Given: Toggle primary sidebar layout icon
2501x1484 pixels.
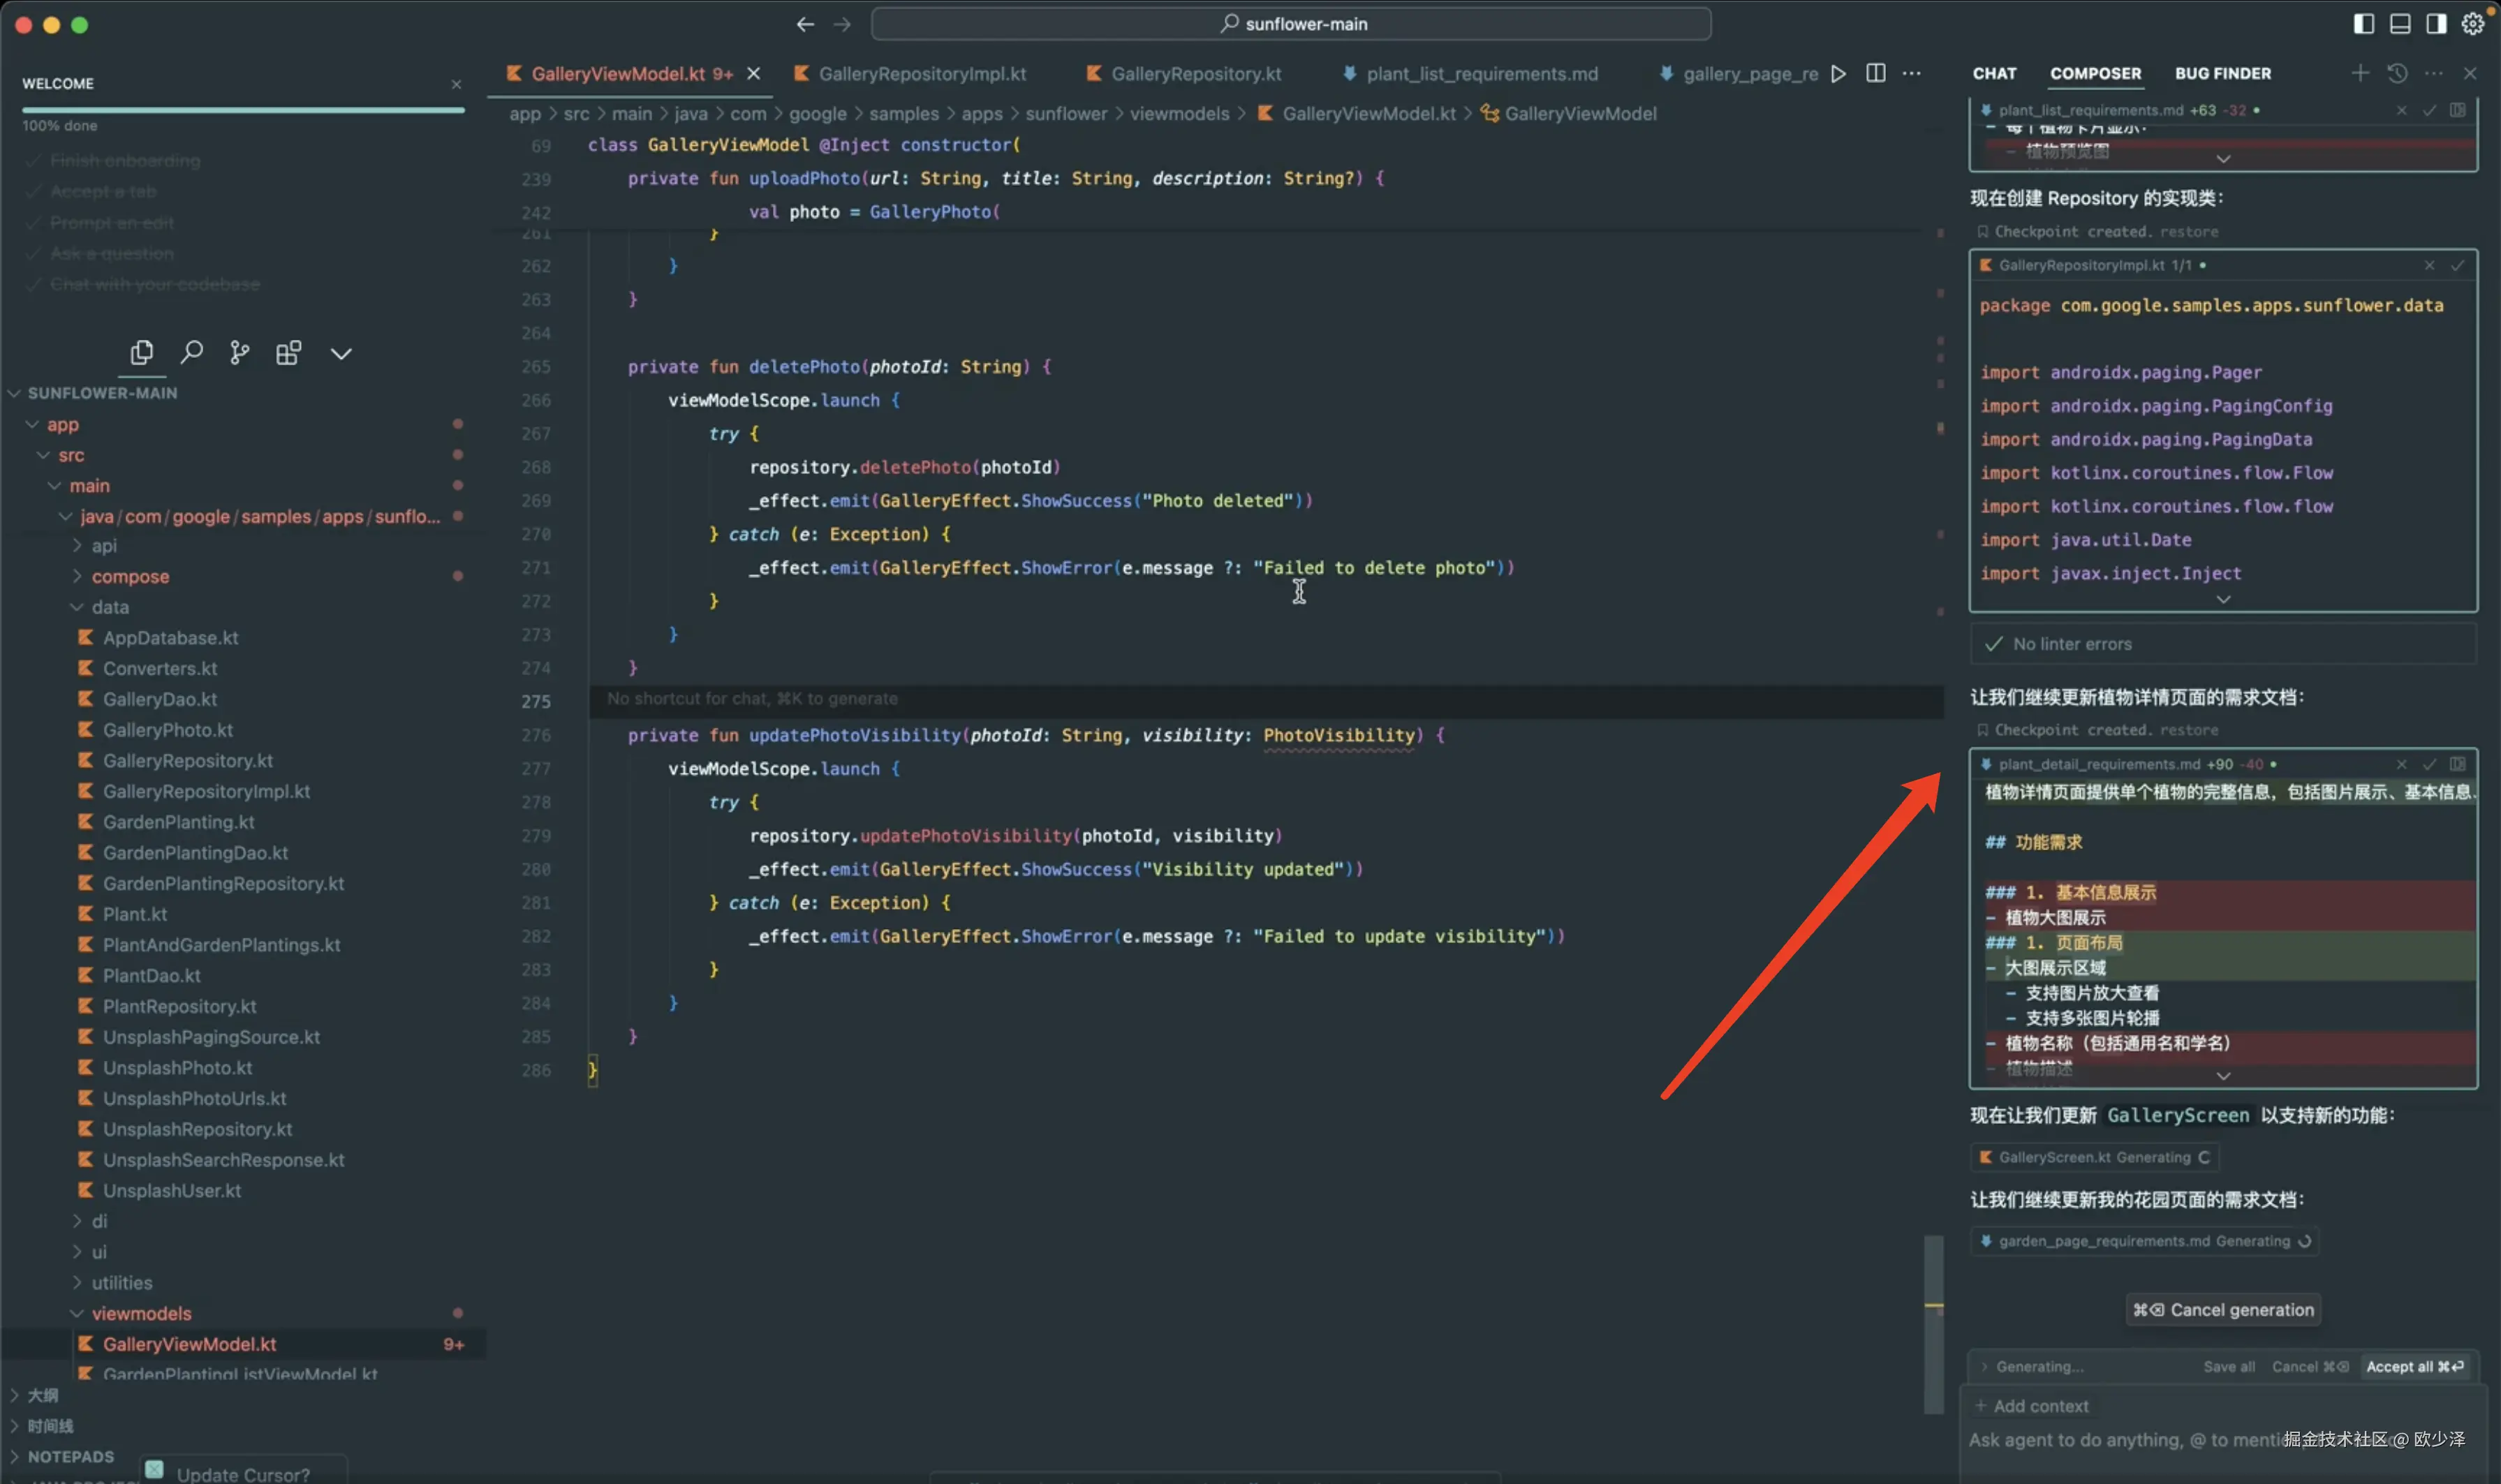Looking at the screenshot, I should [2364, 24].
